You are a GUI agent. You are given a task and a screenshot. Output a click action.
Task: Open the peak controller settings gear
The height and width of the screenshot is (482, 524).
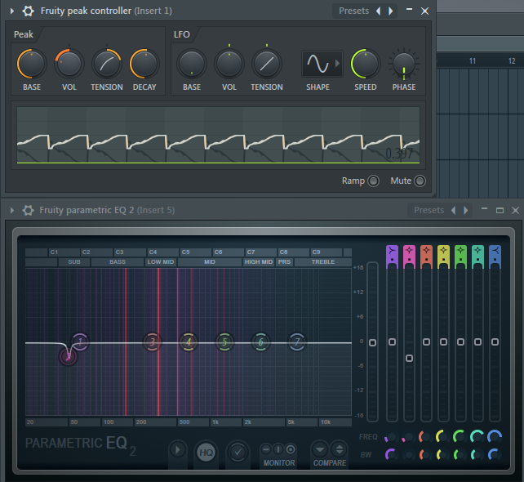pyautogui.click(x=28, y=11)
